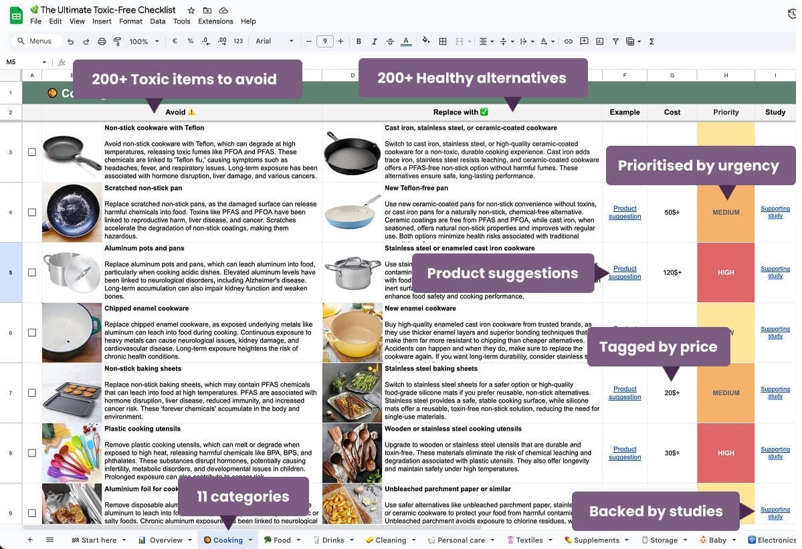Screen dimensions: 802x549
Task: Open the File menu
Action: pos(36,21)
